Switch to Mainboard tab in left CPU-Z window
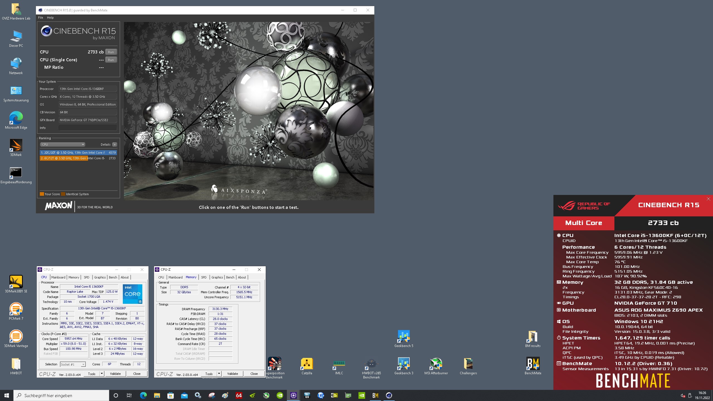Viewport: 713px width, 401px height. (58, 277)
